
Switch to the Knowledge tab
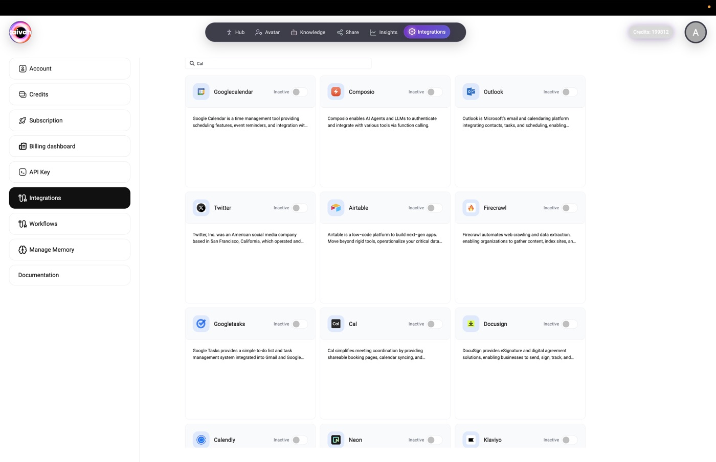308,32
